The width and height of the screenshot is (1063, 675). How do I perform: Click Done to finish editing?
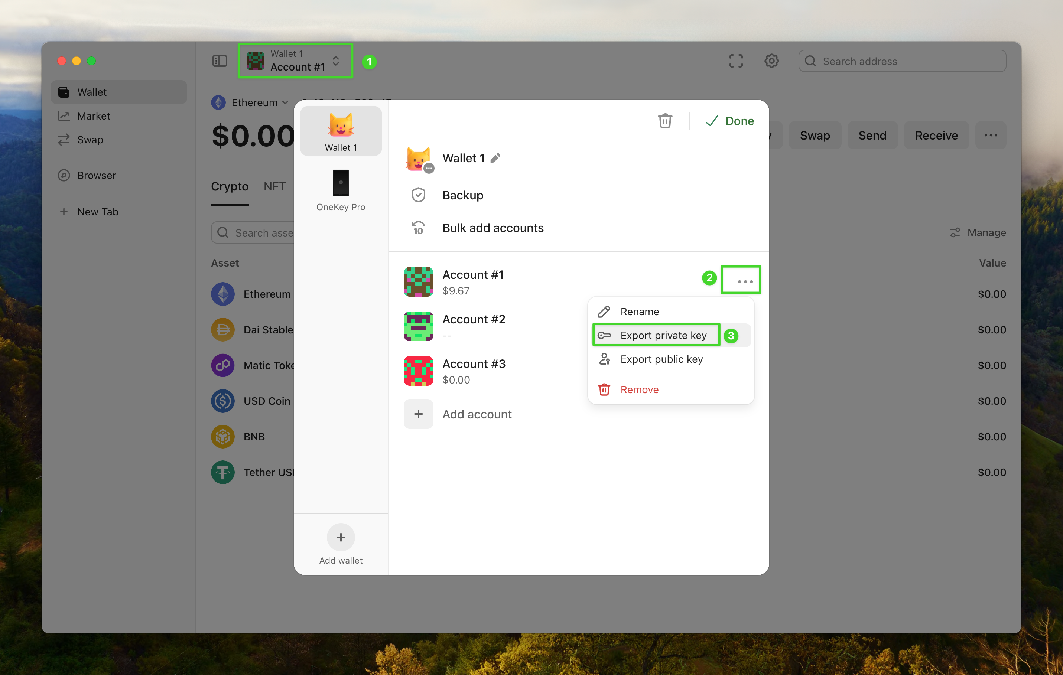(x=730, y=120)
